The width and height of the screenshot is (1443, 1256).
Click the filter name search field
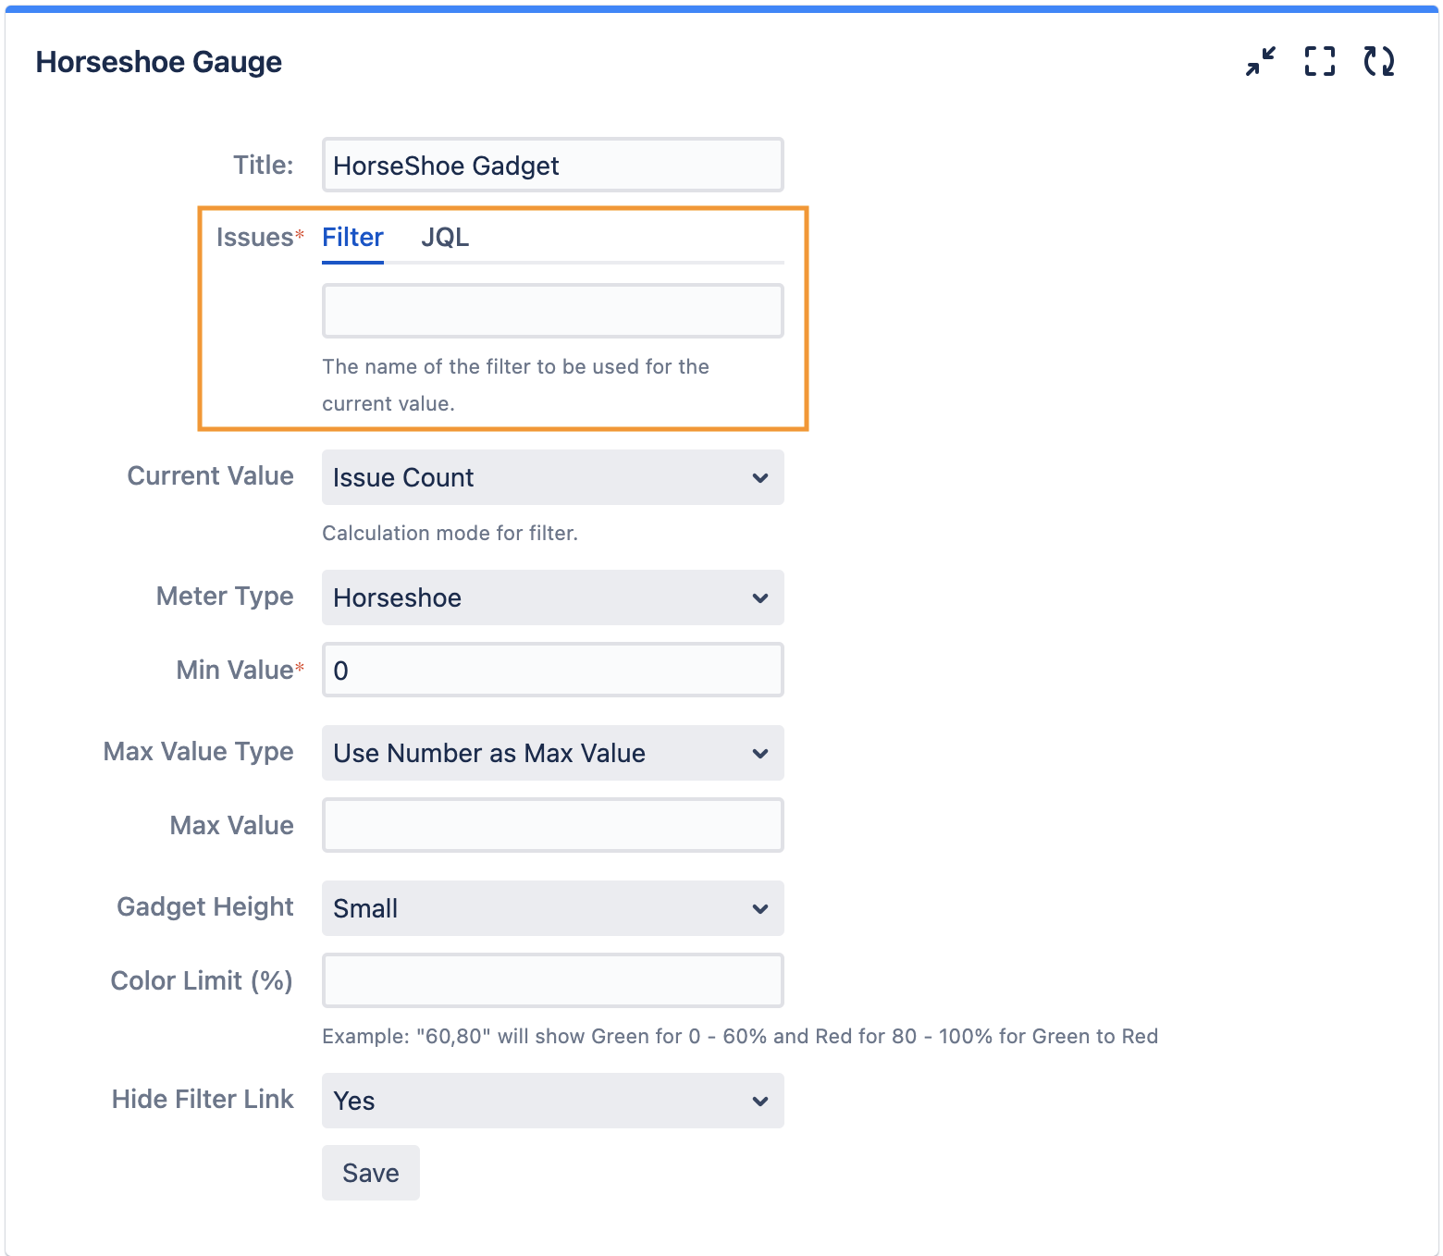pyautogui.click(x=552, y=311)
